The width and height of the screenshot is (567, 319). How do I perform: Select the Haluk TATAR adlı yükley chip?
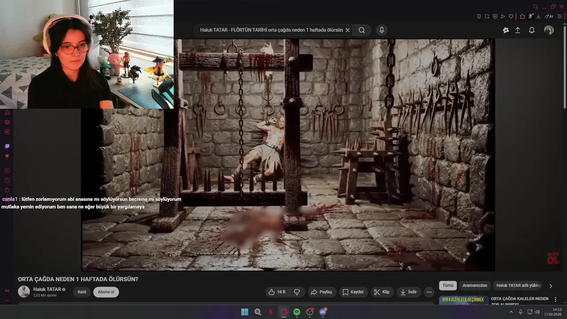tap(519, 286)
